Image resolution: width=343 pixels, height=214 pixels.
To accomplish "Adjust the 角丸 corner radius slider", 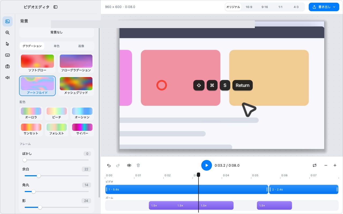I will point(57,192).
